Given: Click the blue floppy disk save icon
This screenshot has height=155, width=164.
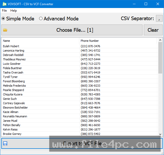Looking at the screenshot, I should (5, 143).
